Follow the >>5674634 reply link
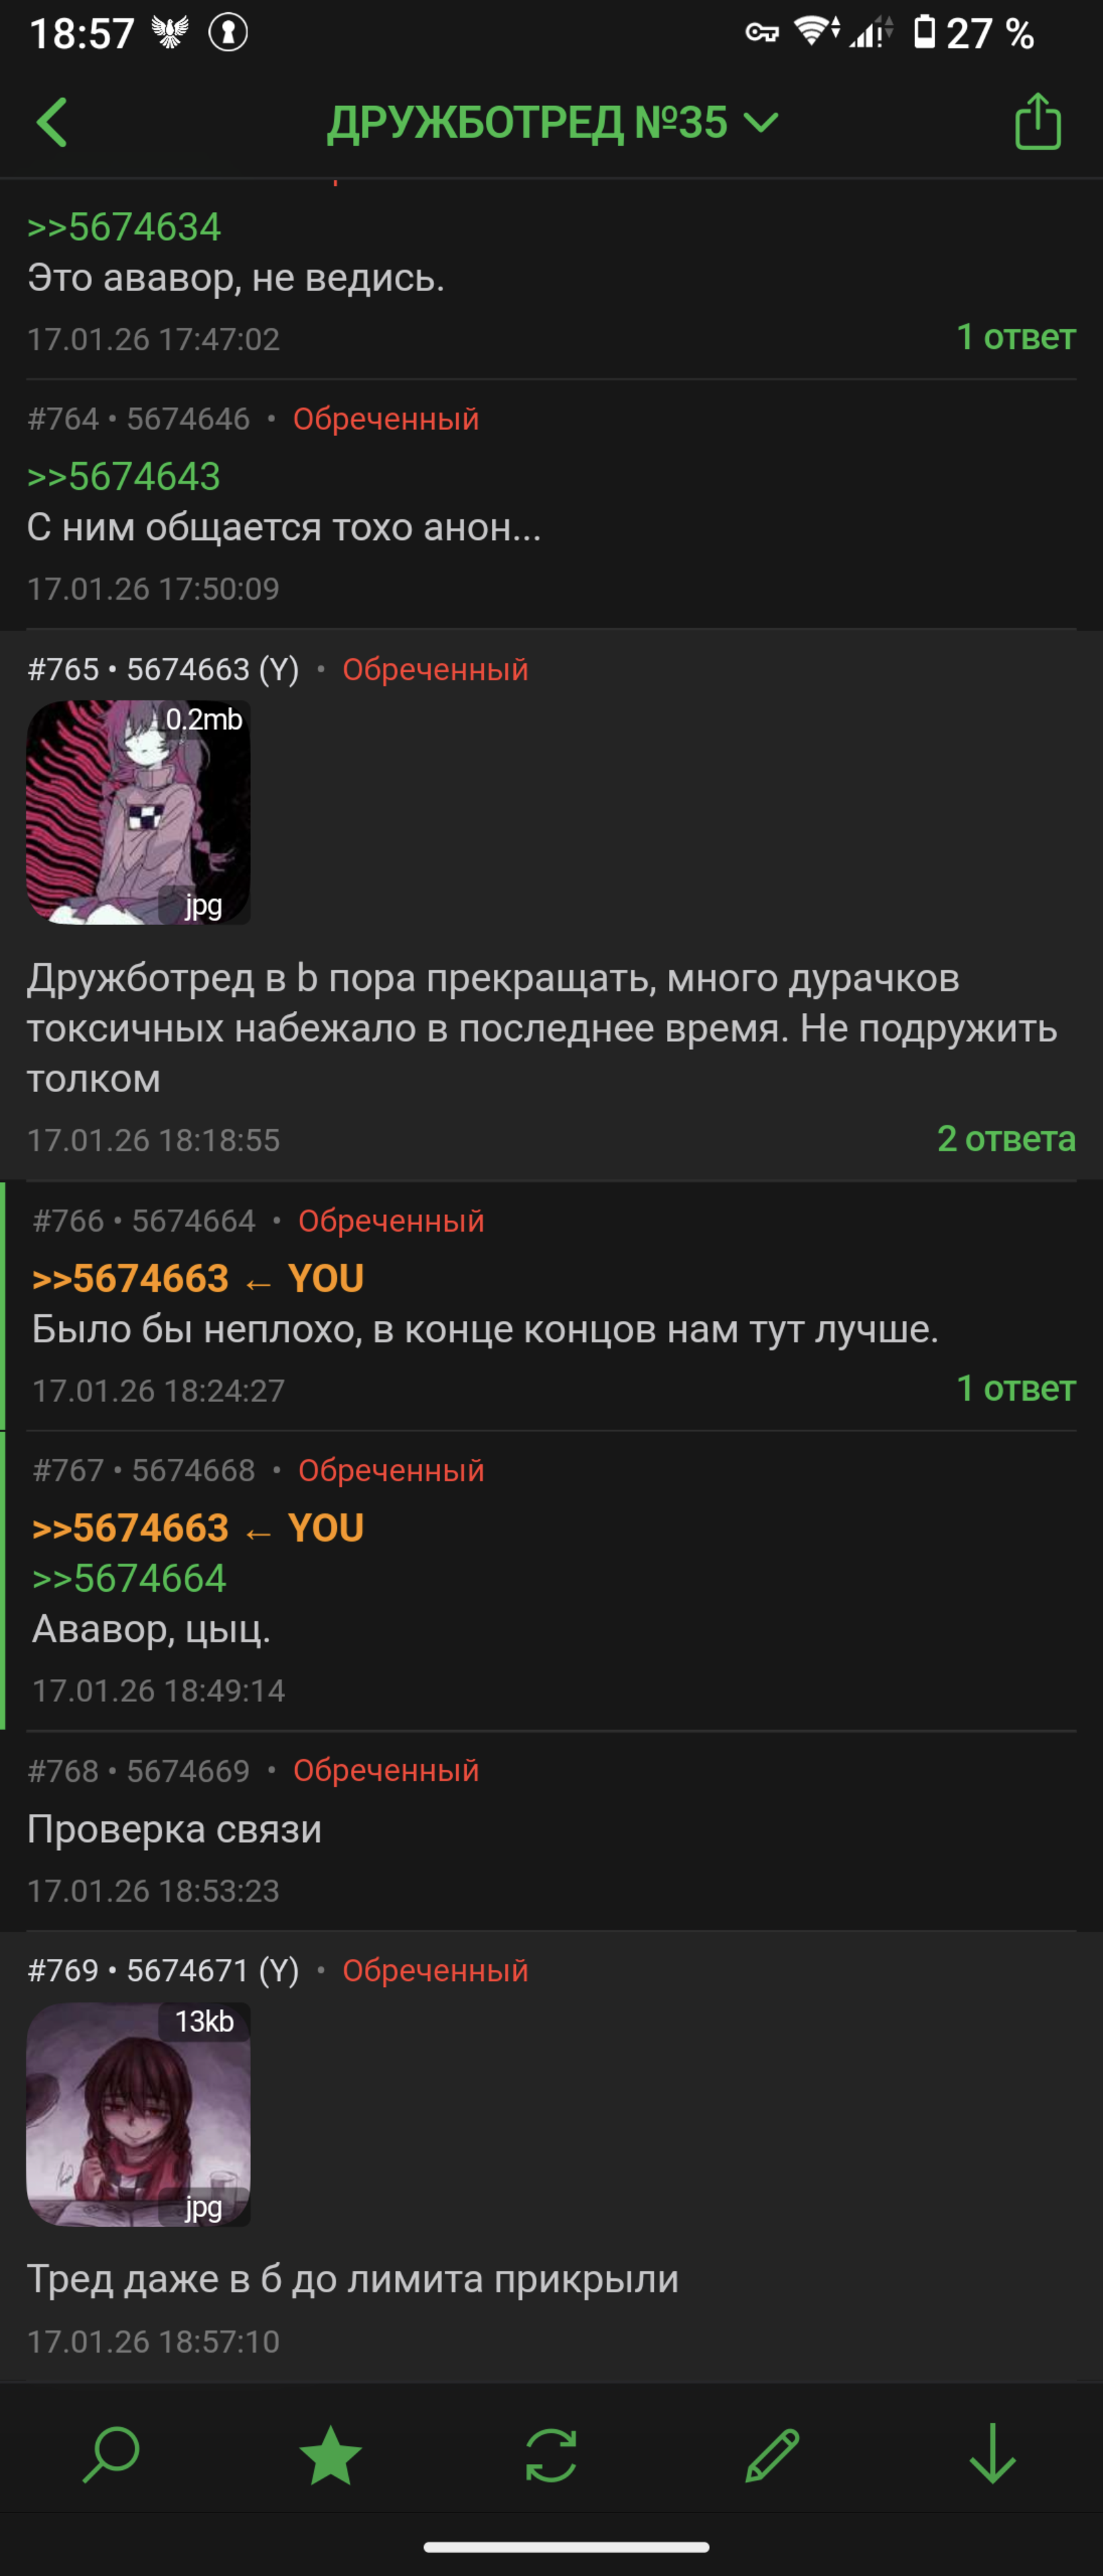Screen dimensions: 1103x2576 (124, 227)
